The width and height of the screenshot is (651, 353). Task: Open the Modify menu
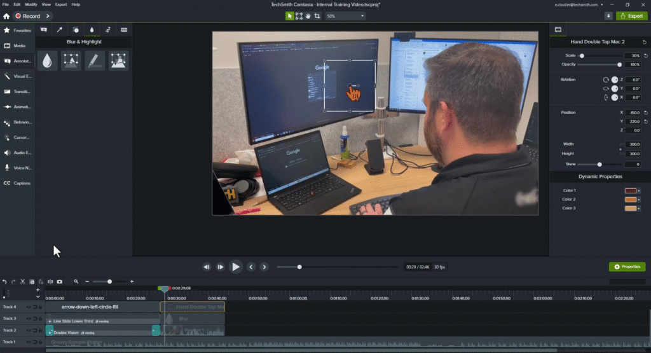point(31,4)
